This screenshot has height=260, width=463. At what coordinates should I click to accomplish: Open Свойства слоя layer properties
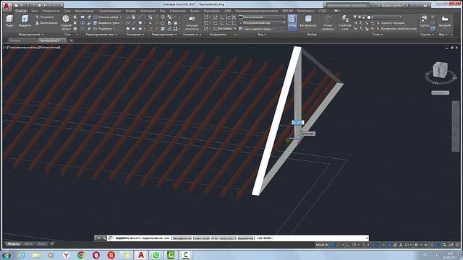point(344,22)
